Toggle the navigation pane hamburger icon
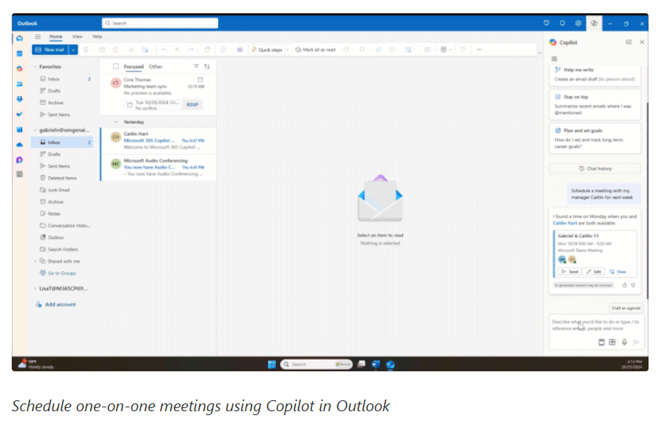The image size is (665, 423). coord(38,37)
